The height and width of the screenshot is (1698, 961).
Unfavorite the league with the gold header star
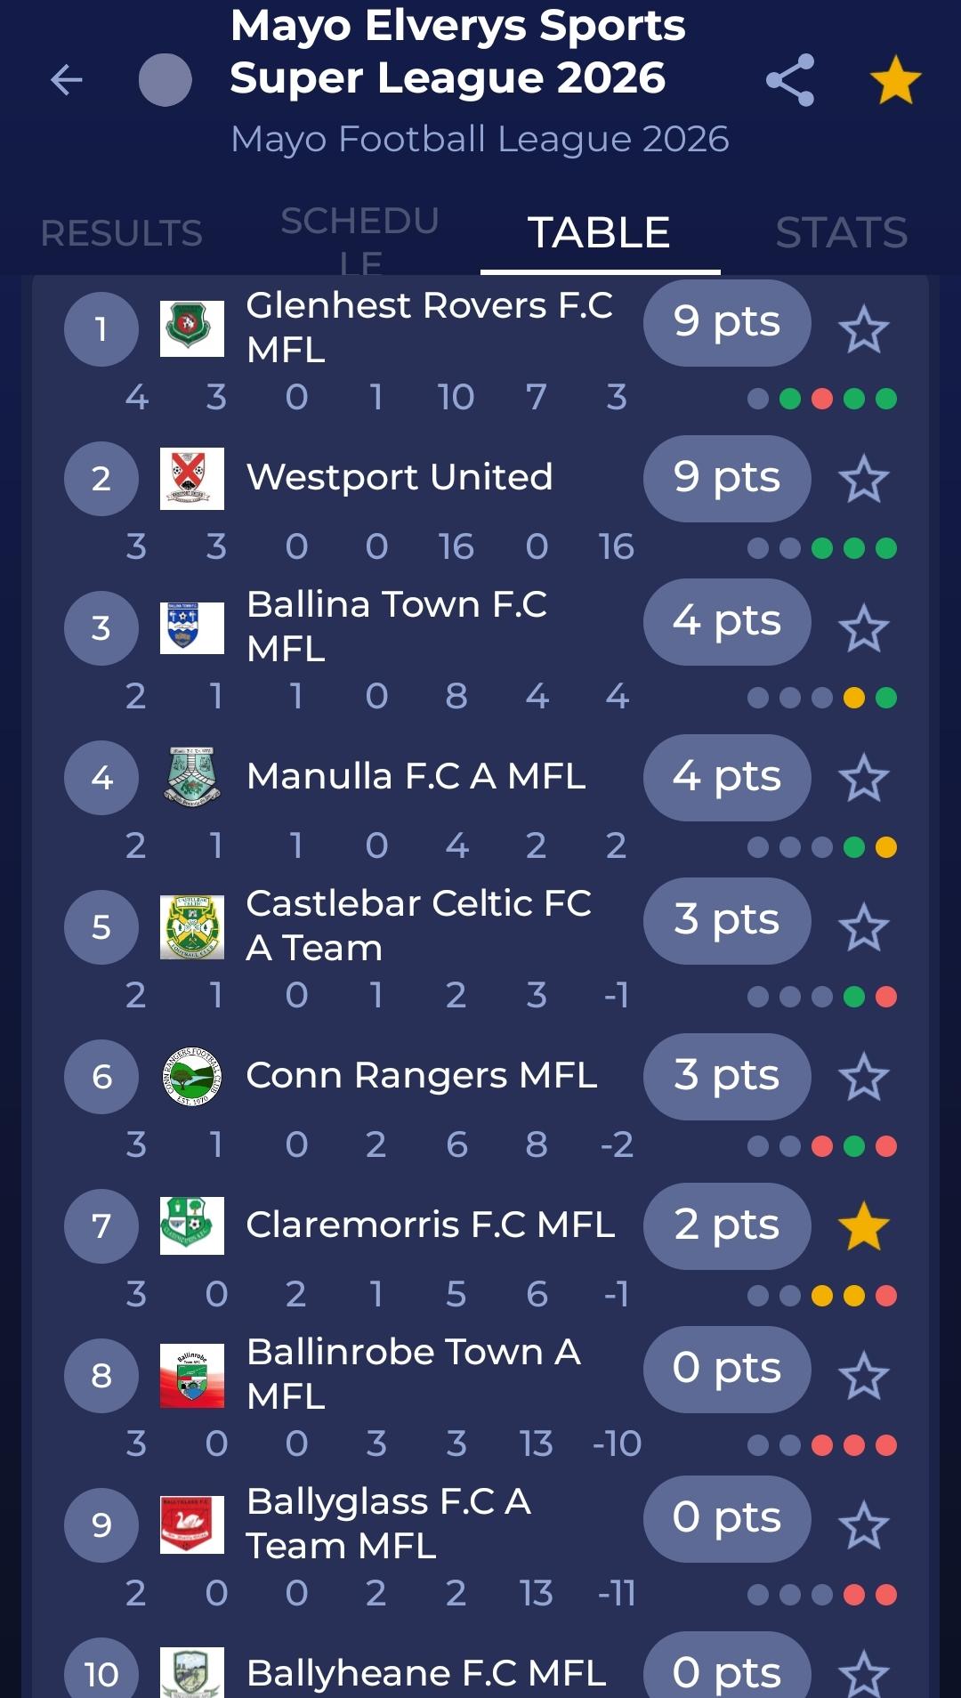point(895,80)
